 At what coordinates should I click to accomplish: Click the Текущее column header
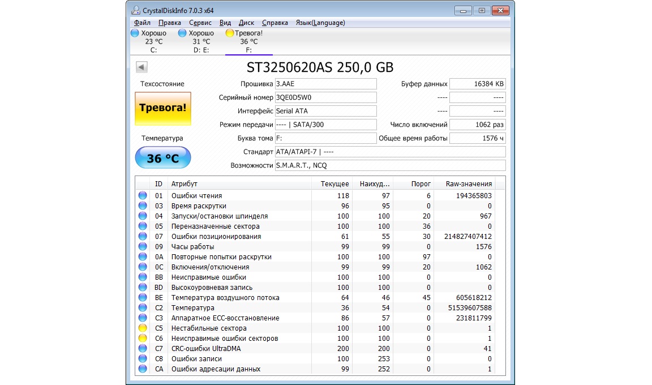point(332,184)
